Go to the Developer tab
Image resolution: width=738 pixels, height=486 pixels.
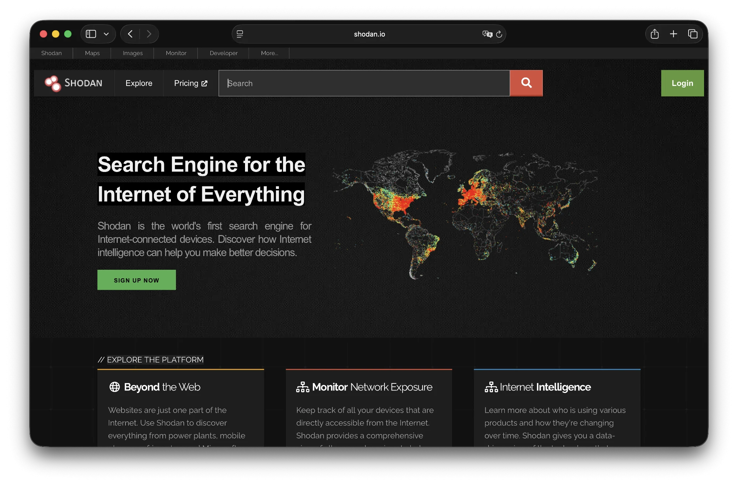click(224, 53)
